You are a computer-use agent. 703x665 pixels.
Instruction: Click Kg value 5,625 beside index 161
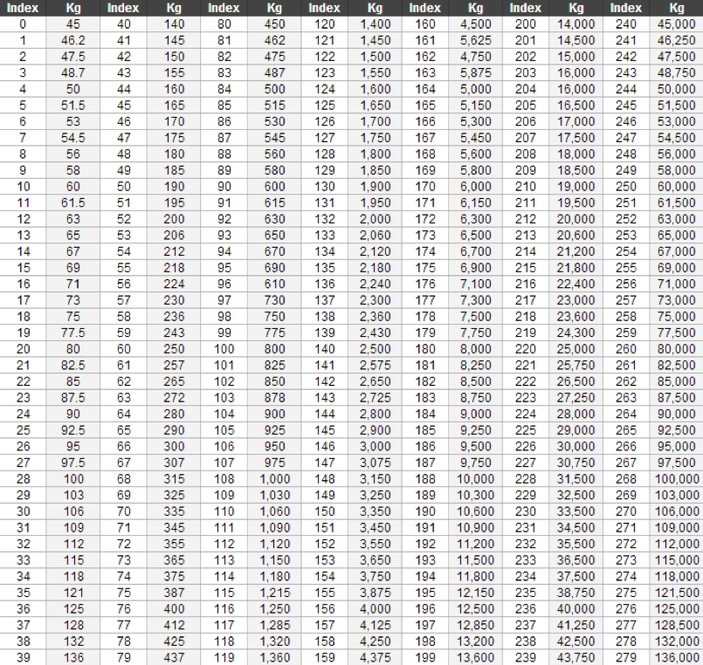click(475, 40)
